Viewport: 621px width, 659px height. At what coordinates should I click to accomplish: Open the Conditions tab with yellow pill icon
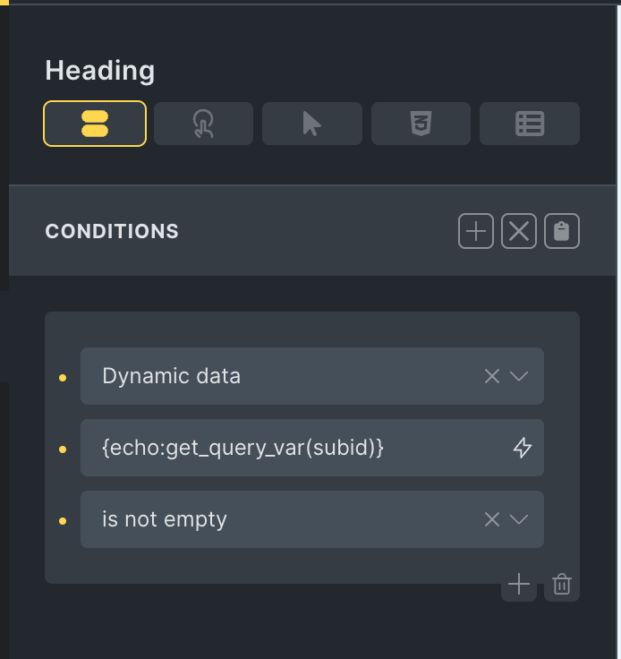pos(95,124)
